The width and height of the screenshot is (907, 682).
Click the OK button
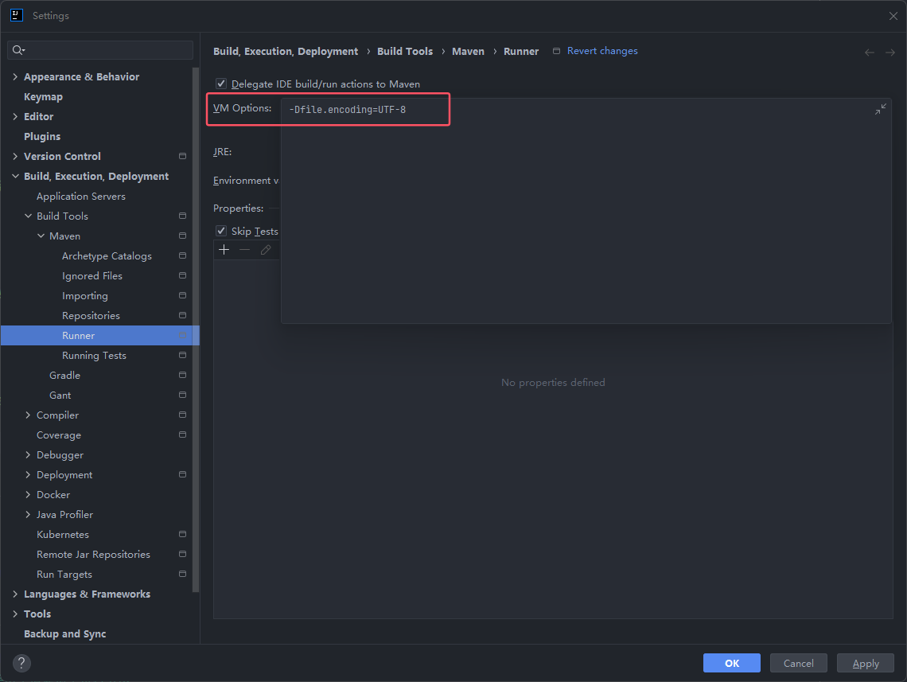[x=732, y=663]
